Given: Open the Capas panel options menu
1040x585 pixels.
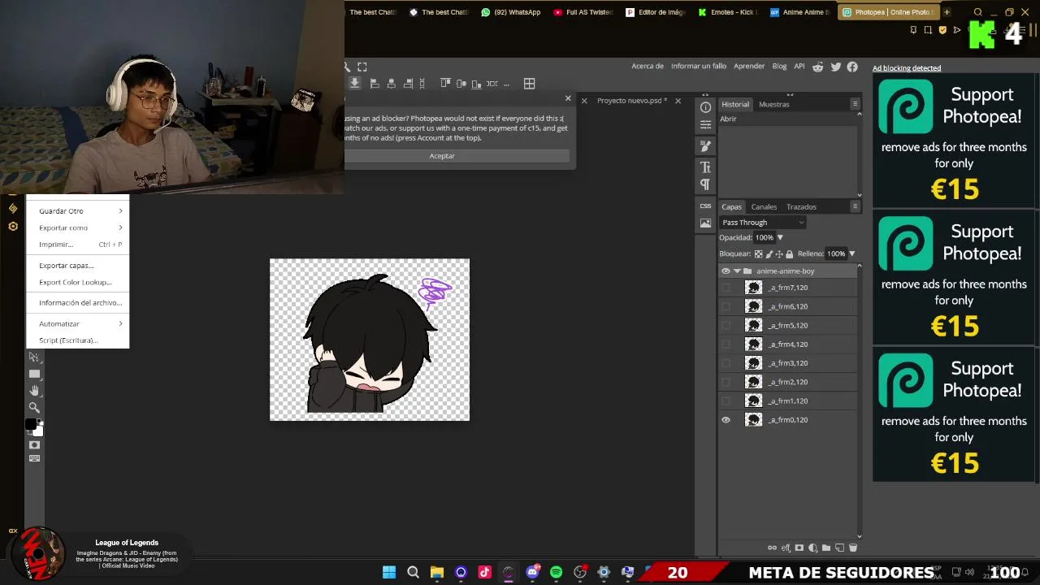Looking at the screenshot, I should coord(855,206).
